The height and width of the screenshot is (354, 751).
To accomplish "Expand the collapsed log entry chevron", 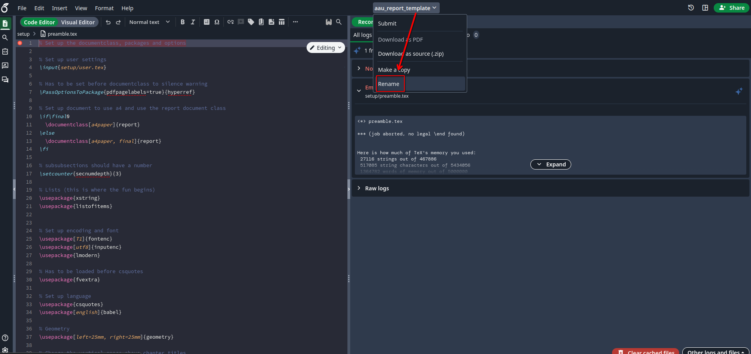I will (x=359, y=68).
